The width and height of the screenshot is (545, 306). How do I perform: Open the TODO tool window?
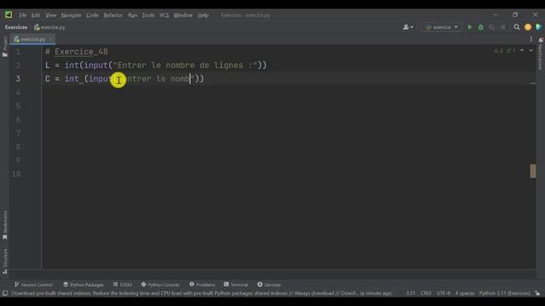[123, 285]
